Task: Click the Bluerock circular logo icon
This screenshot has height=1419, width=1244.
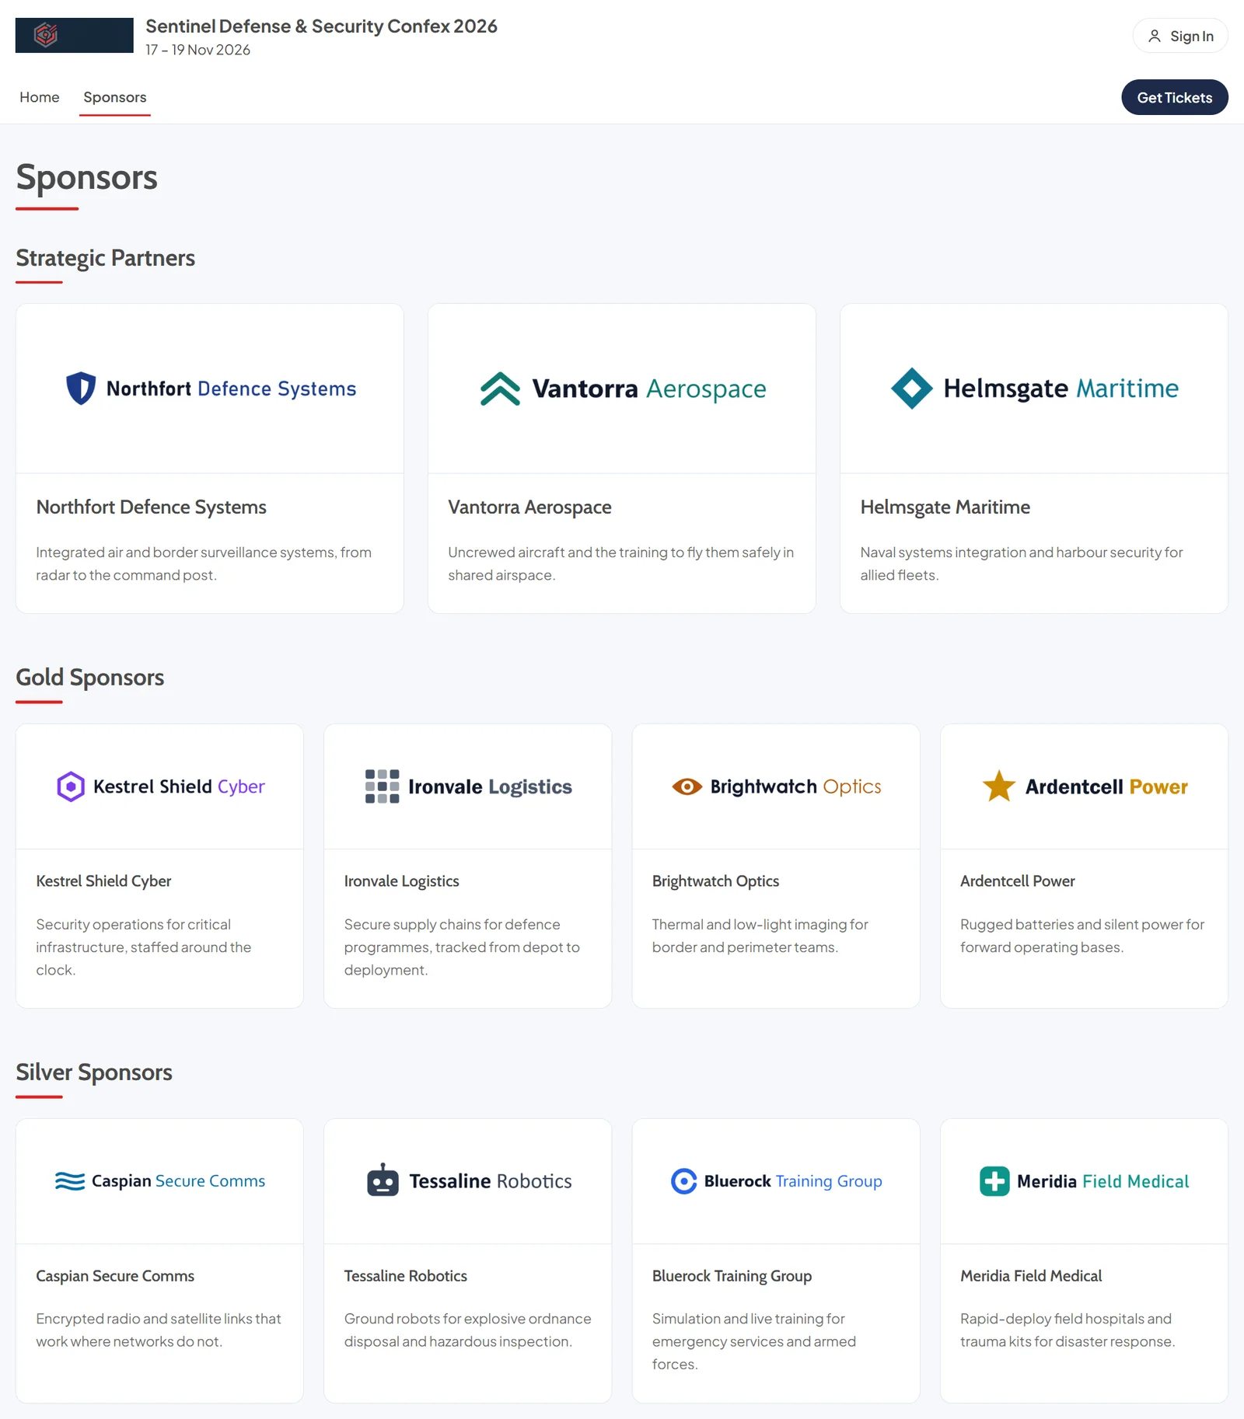Action: [683, 1181]
